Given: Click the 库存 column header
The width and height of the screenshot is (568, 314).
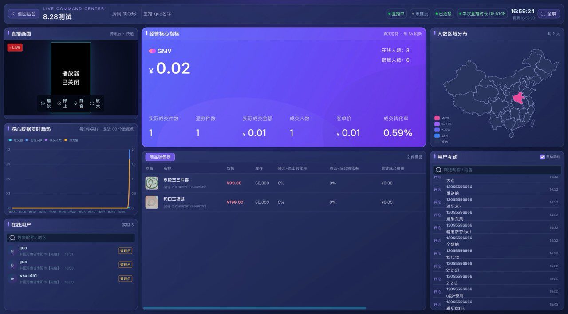Looking at the screenshot, I should coord(259,168).
